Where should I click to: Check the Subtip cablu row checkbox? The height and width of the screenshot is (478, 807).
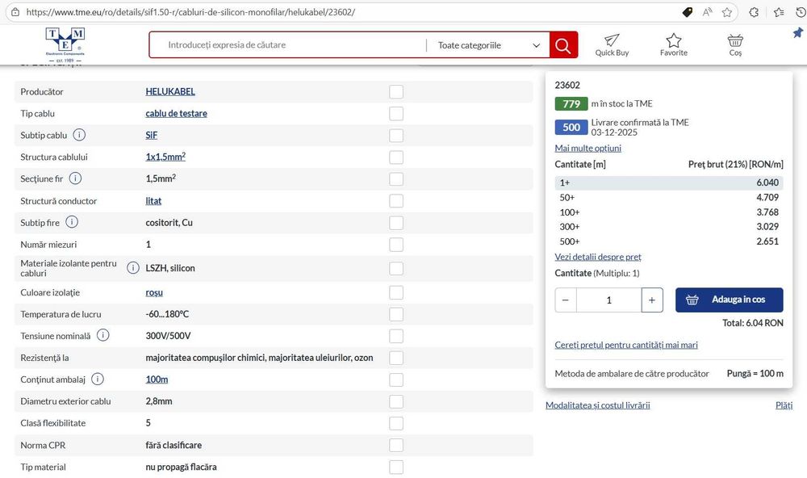(396, 136)
